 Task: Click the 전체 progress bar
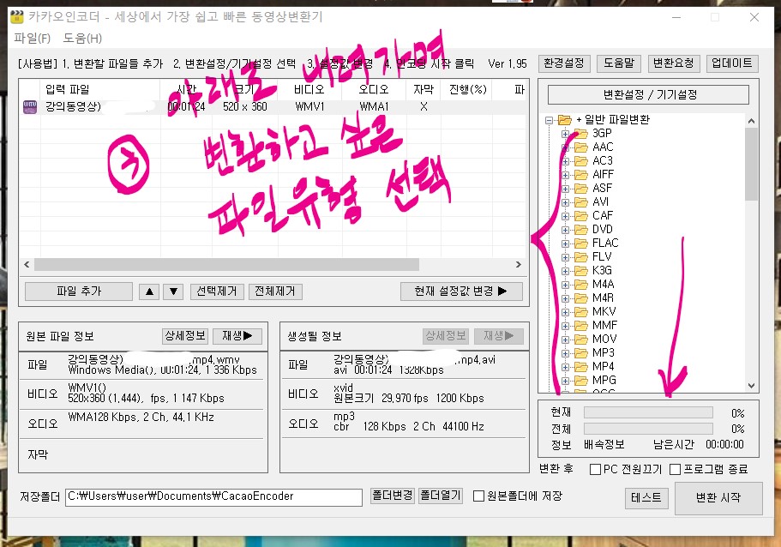(648, 429)
